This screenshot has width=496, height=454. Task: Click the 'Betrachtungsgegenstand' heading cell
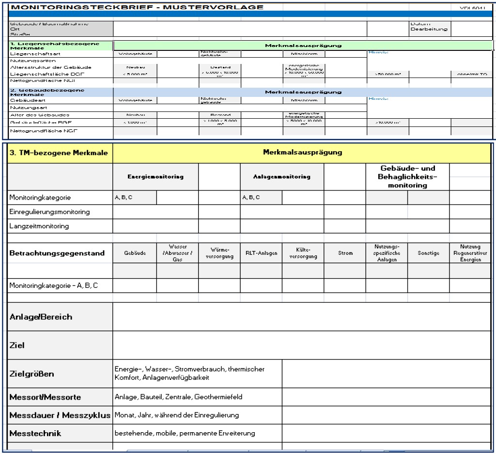pos(61,252)
